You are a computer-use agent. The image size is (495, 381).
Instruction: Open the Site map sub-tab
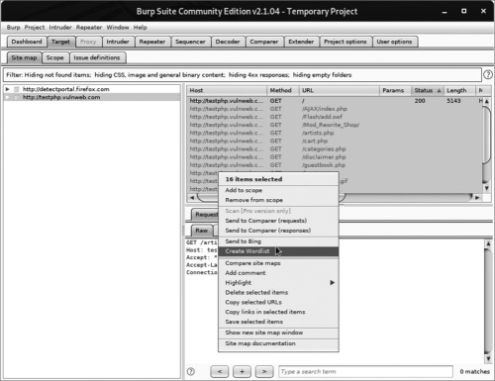point(24,57)
